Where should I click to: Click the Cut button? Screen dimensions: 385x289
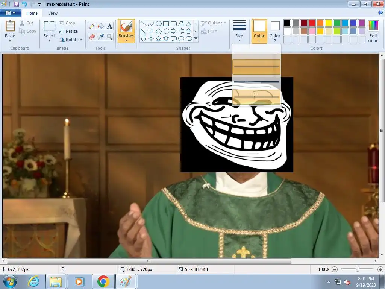click(x=27, y=23)
